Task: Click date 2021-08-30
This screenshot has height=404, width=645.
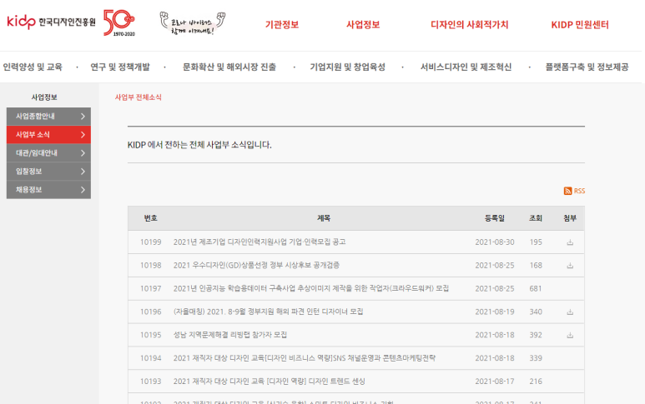Action: [x=495, y=242]
